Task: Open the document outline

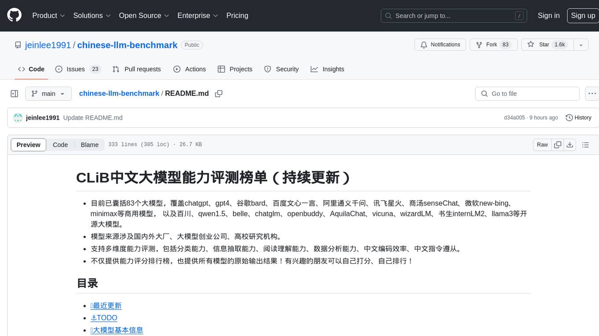Action: click(x=585, y=145)
